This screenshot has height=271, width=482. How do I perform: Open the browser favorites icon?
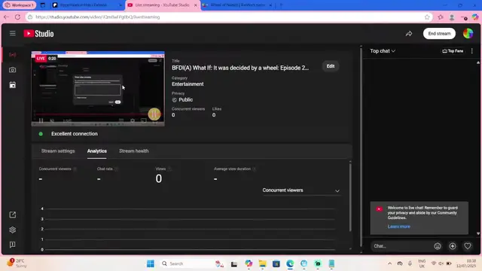pyautogui.click(x=441, y=17)
